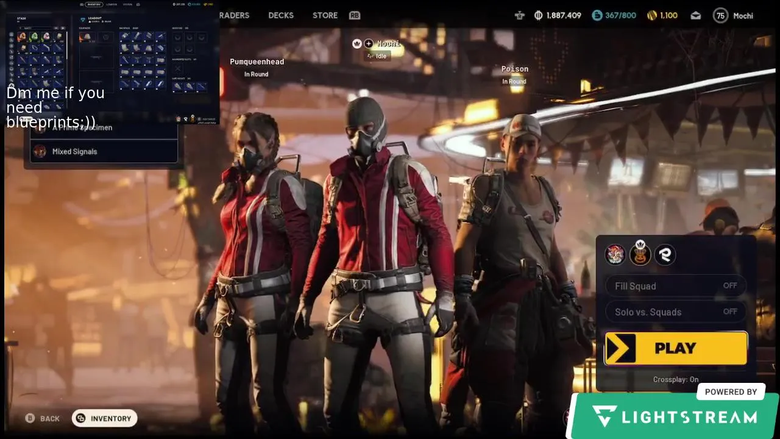Click the RB next-tab bumper icon
780x439 pixels.
355,15
